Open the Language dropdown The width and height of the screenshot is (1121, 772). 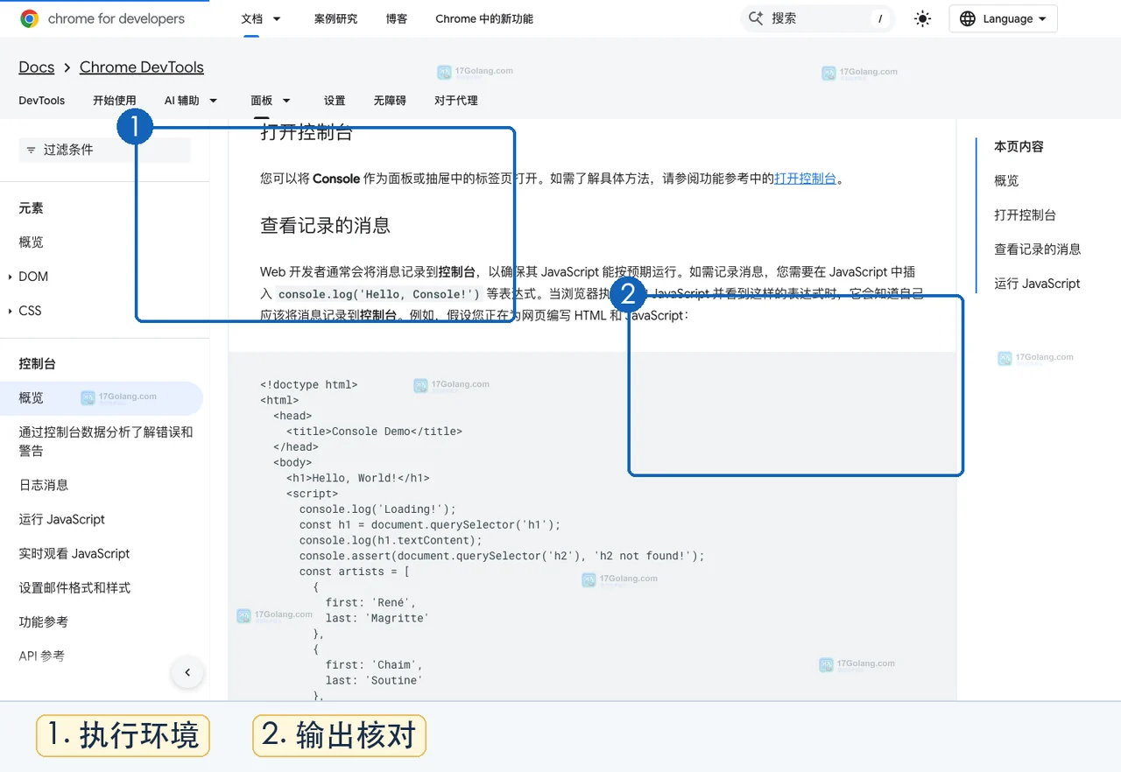point(1003,18)
